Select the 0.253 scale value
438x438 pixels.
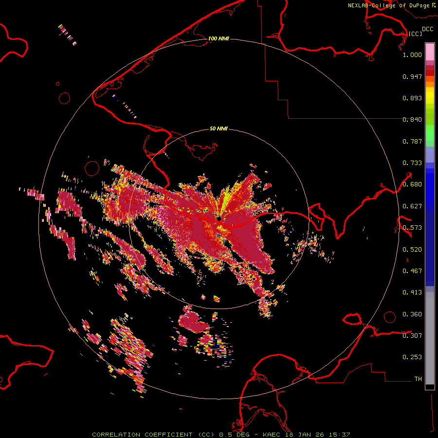coord(412,357)
